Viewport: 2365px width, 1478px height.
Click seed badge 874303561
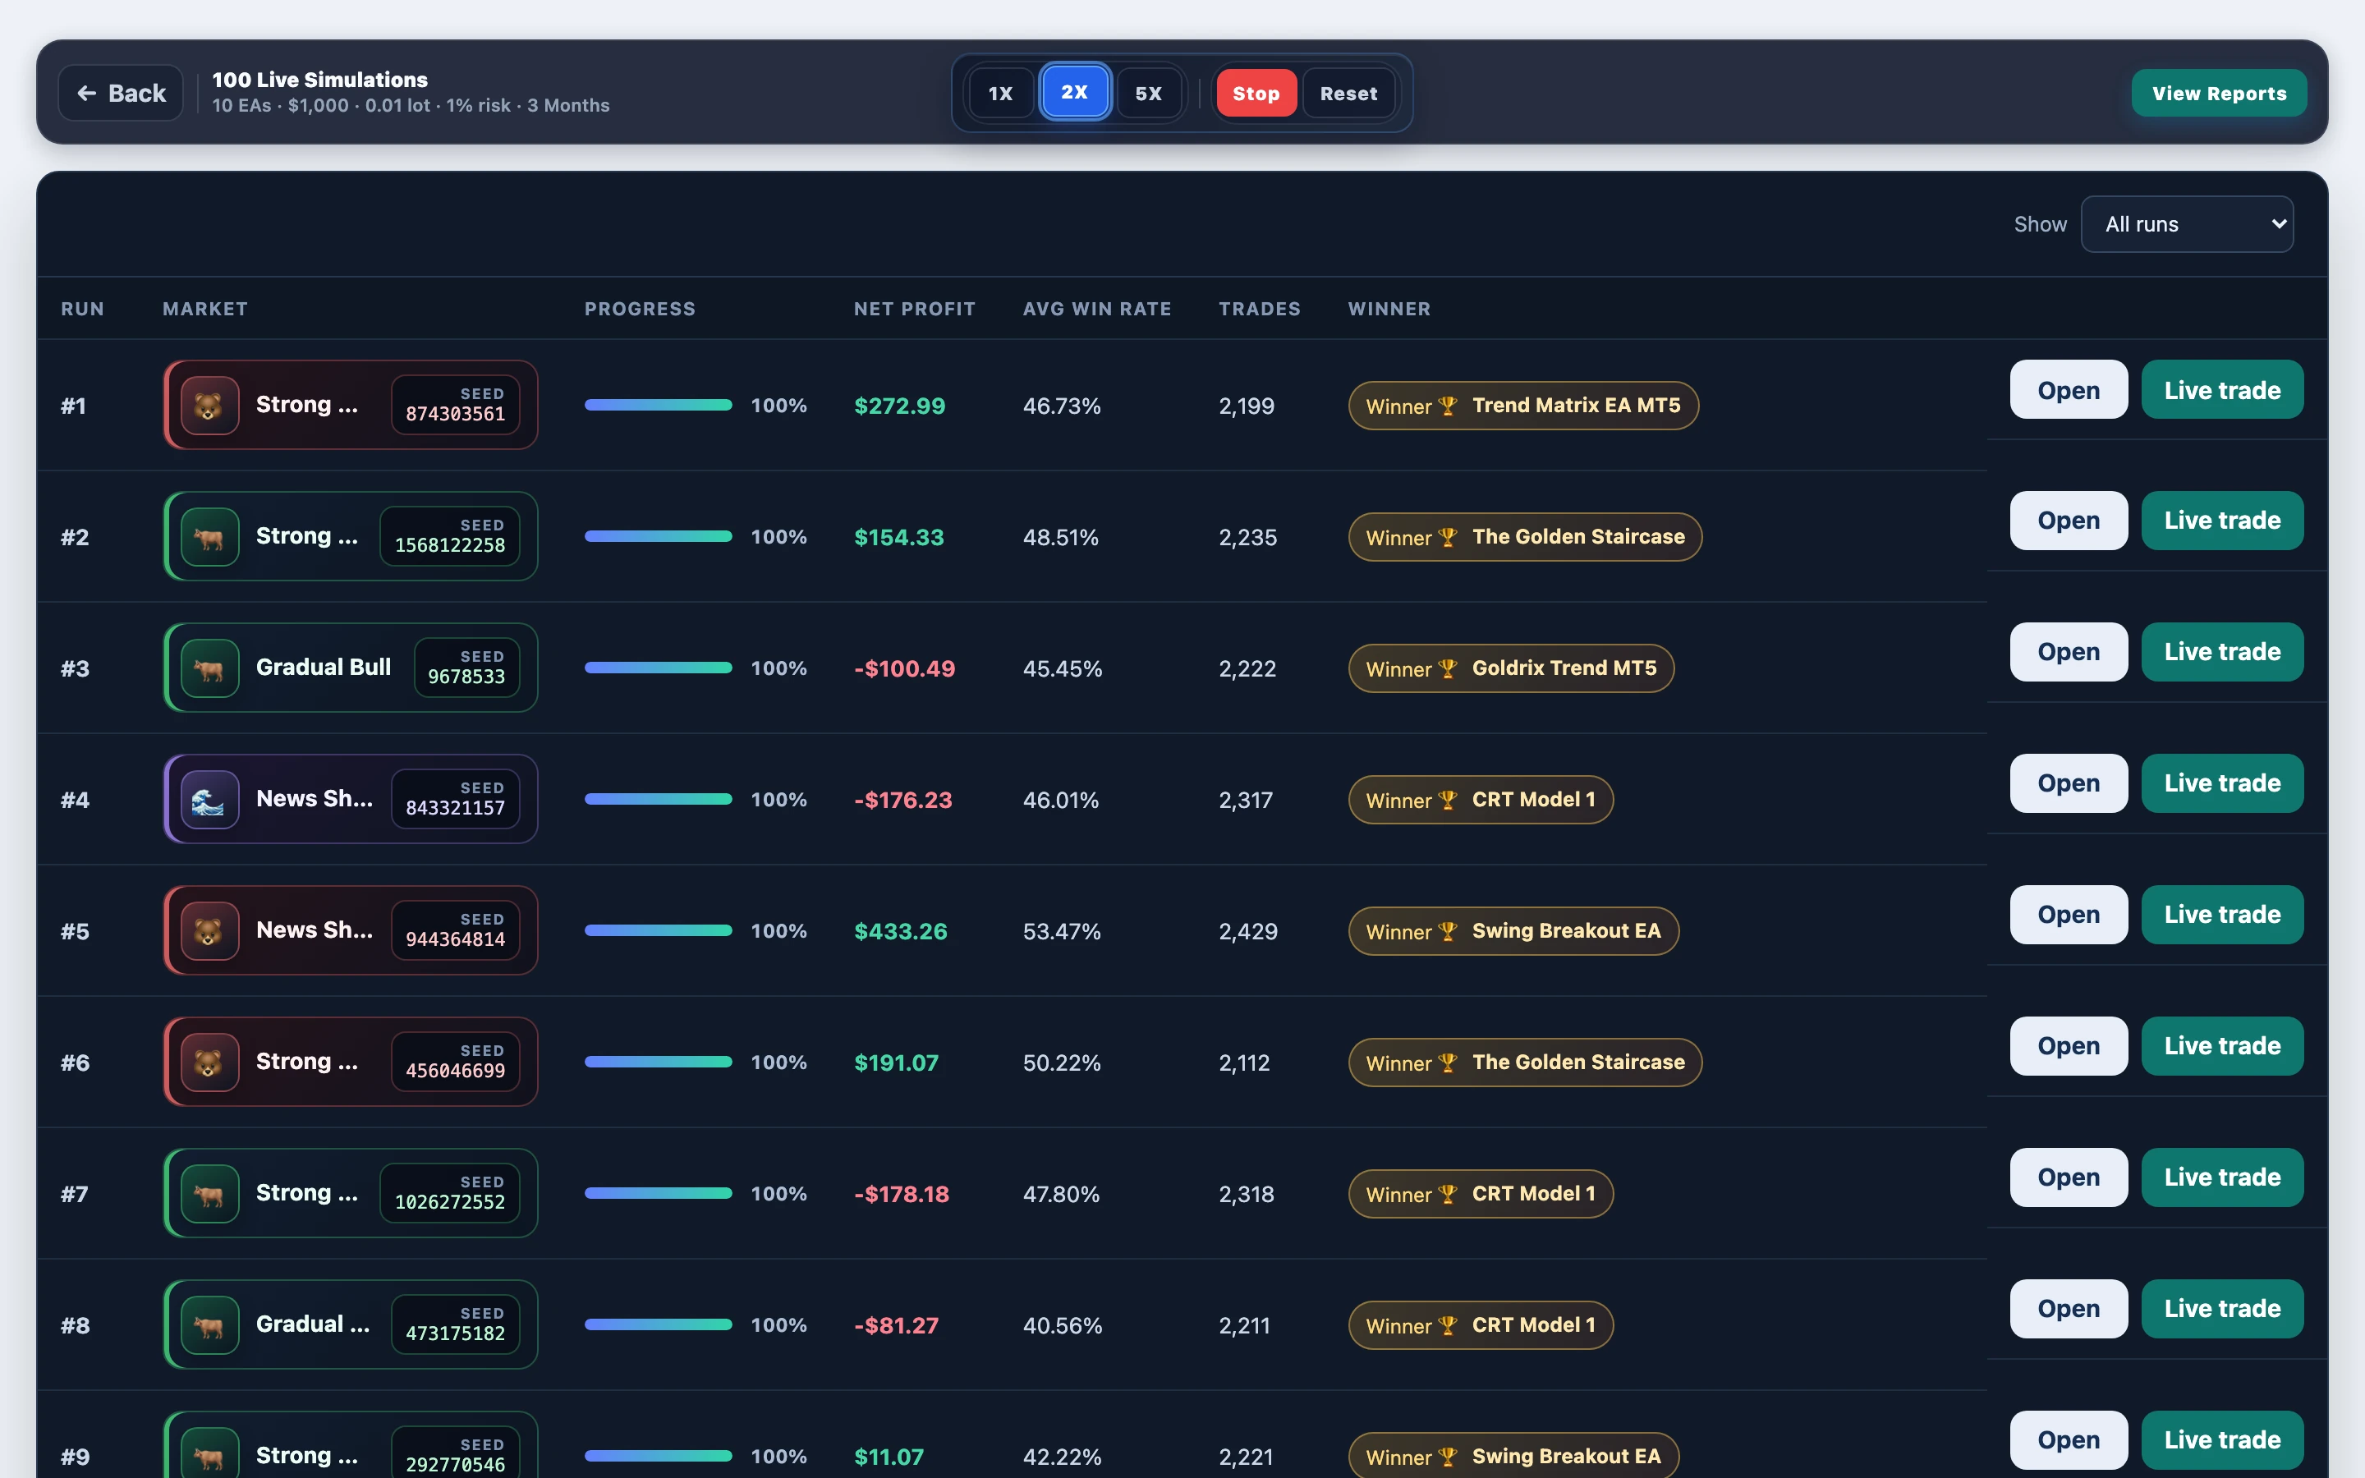click(x=456, y=405)
